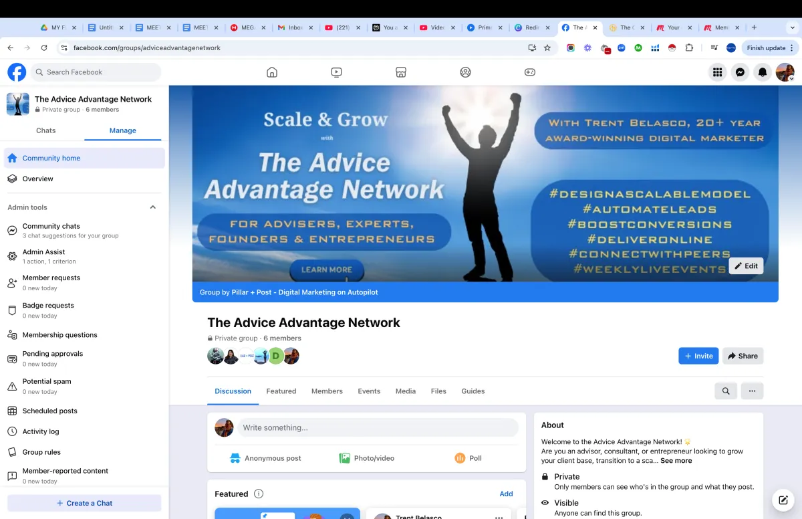The width and height of the screenshot is (802, 519).
Task: Click the browser address bar URL
Action: (x=147, y=48)
